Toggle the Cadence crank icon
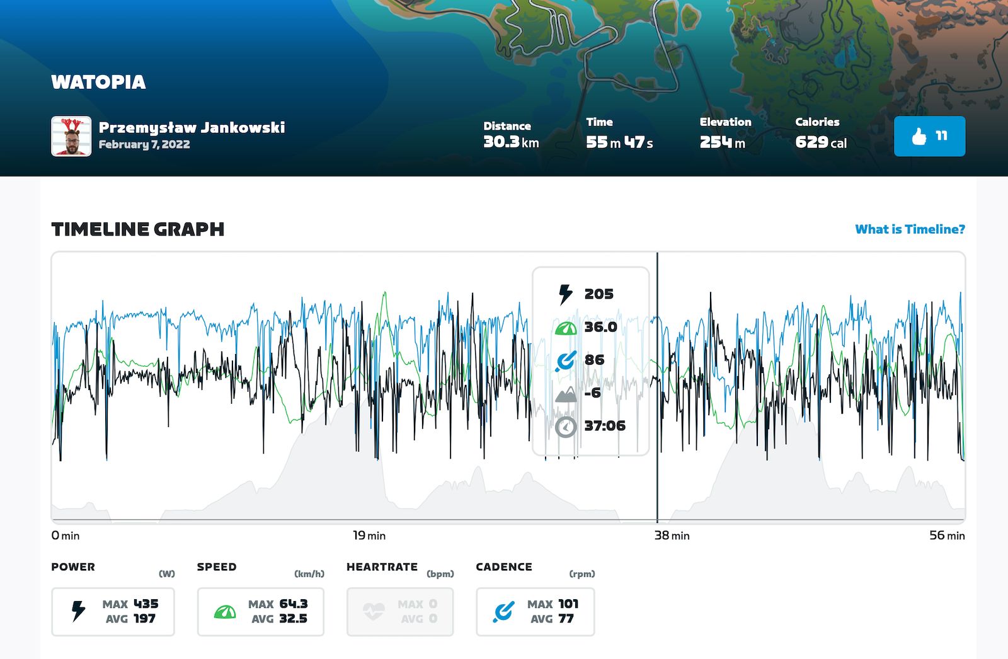This screenshot has width=1008, height=659. (503, 612)
